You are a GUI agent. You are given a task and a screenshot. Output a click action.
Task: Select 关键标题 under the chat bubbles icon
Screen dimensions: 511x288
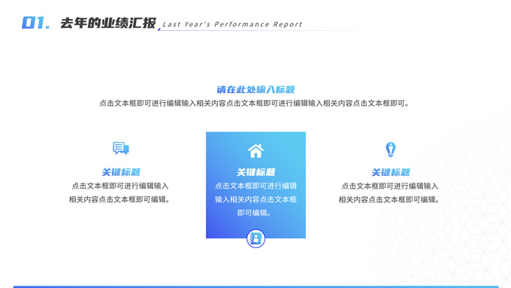click(121, 172)
